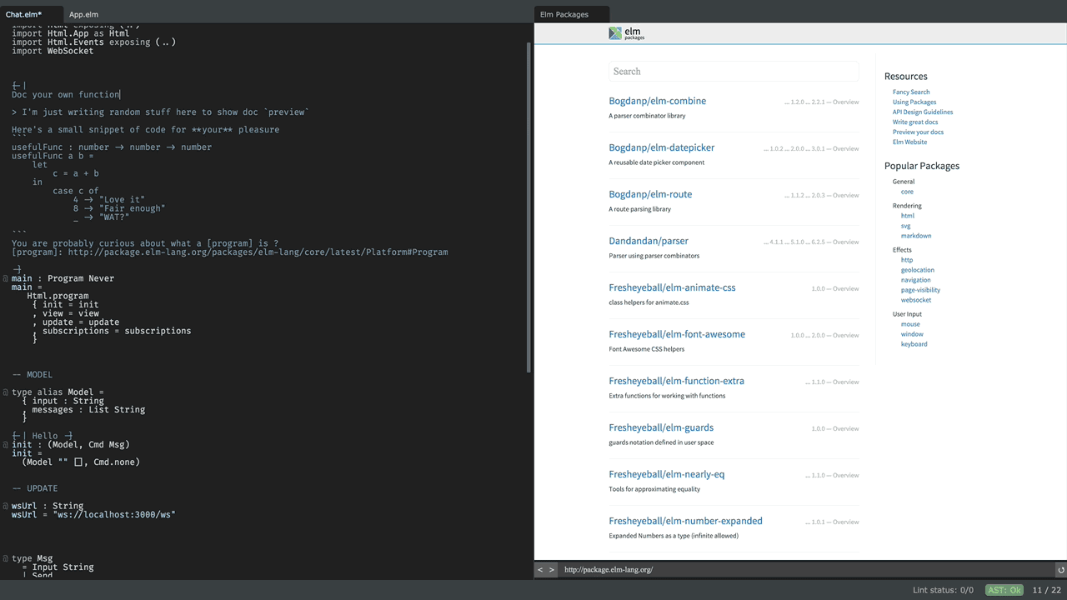Focus the package Search field
The image size is (1067, 600).
coord(734,71)
